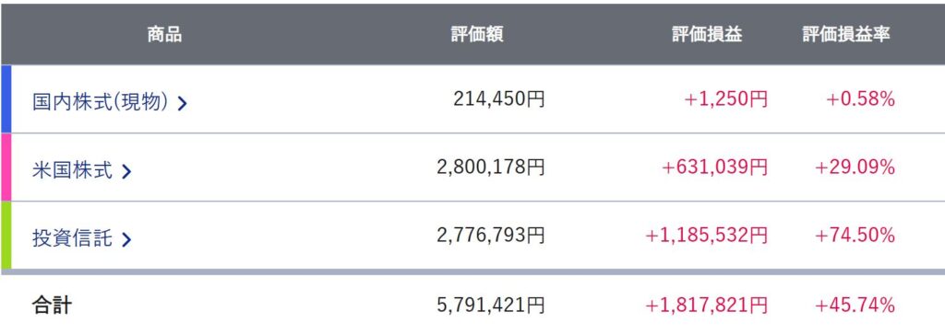
Task: Open the 投資信託 link
Action: tap(72, 238)
